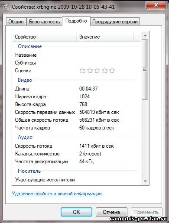Click the 1024 frame width value

pos(84,97)
